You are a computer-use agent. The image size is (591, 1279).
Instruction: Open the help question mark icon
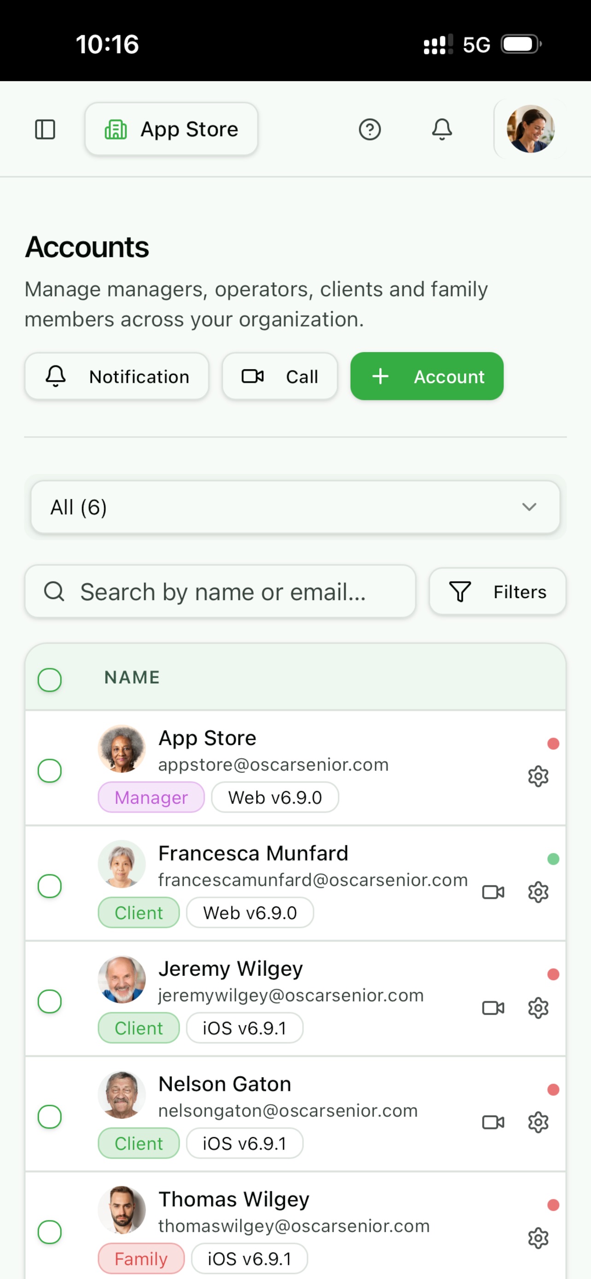[370, 129]
